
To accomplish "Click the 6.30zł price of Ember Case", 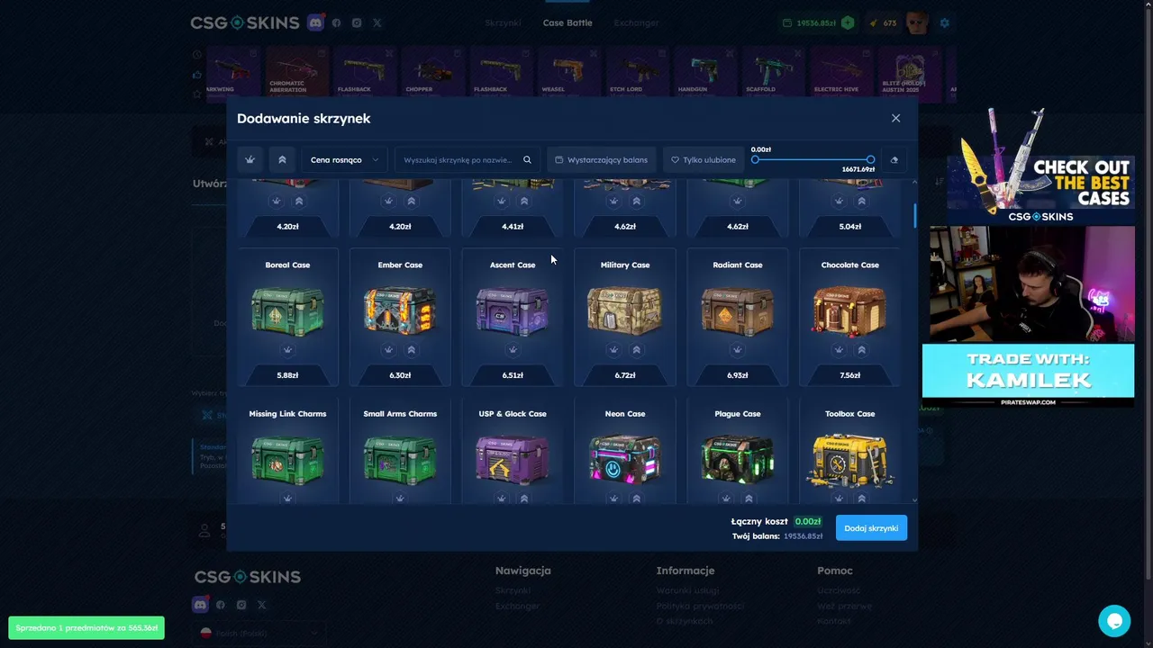I will [400, 375].
